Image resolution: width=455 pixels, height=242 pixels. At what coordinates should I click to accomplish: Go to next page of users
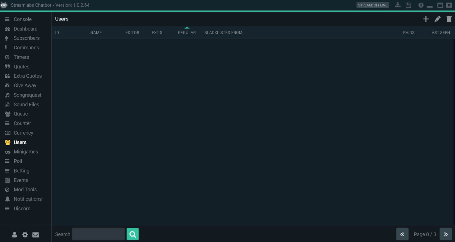point(446,234)
